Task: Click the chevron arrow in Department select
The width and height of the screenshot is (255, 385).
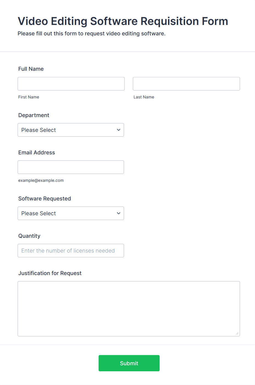Action: [x=118, y=130]
